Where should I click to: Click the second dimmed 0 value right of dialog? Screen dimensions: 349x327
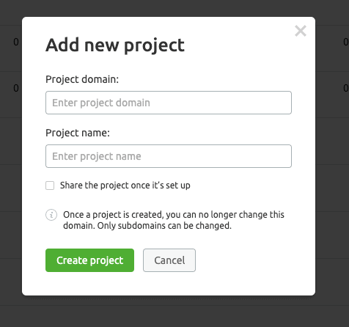346,88
